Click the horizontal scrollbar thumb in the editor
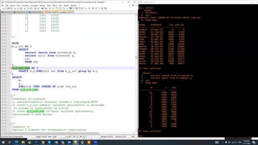 51,133
